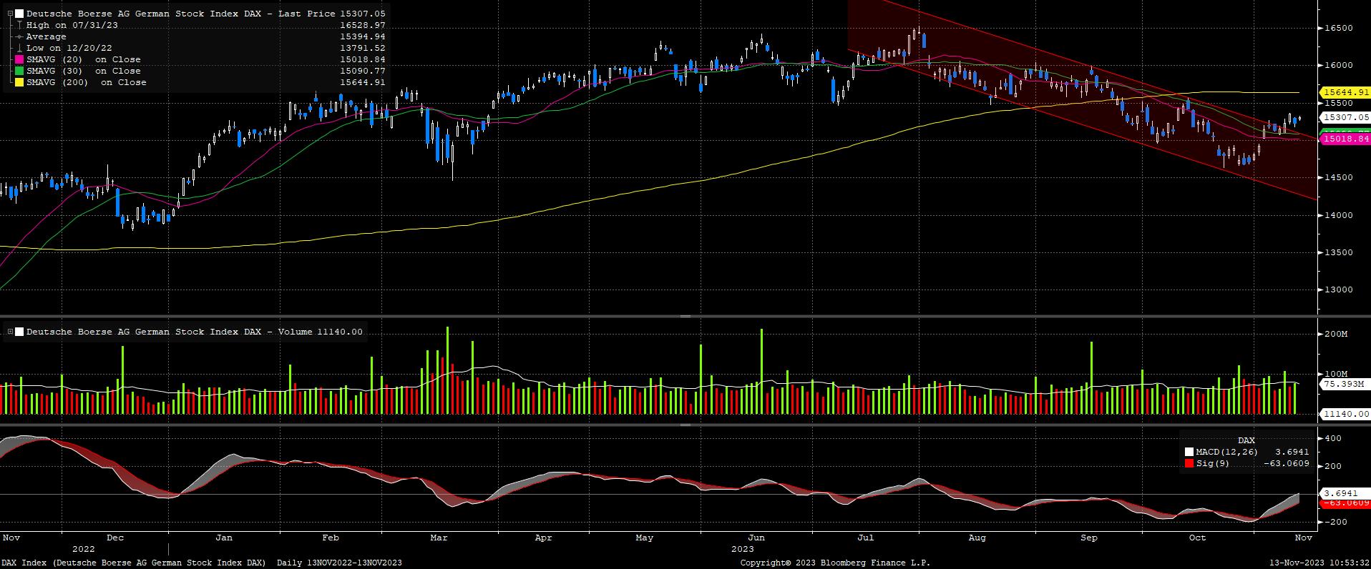The width and height of the screenshot is (1371, 569).
Task: Click the legend value 13791.52
Action: [363, 48]
